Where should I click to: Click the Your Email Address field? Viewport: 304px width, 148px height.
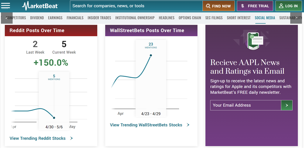(x=245, y=105)
